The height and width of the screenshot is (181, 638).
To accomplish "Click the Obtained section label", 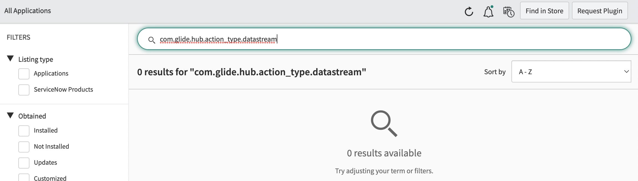I will tap(32, 116).
